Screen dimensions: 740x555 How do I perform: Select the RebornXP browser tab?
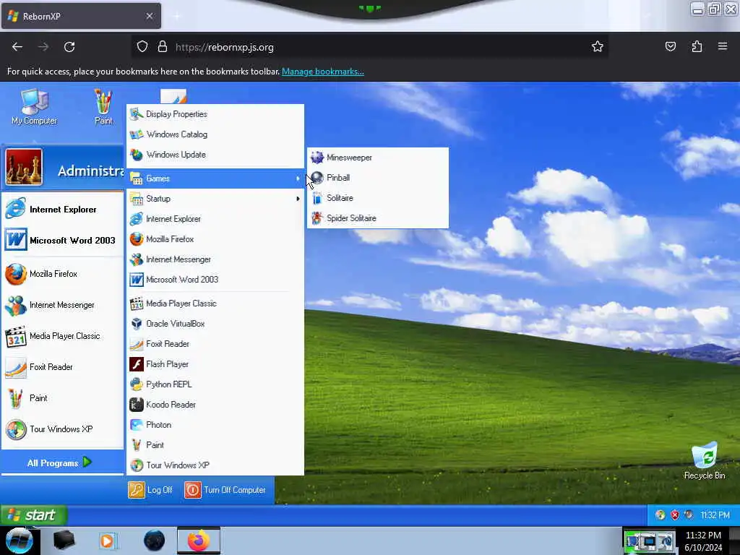(81, 16)
